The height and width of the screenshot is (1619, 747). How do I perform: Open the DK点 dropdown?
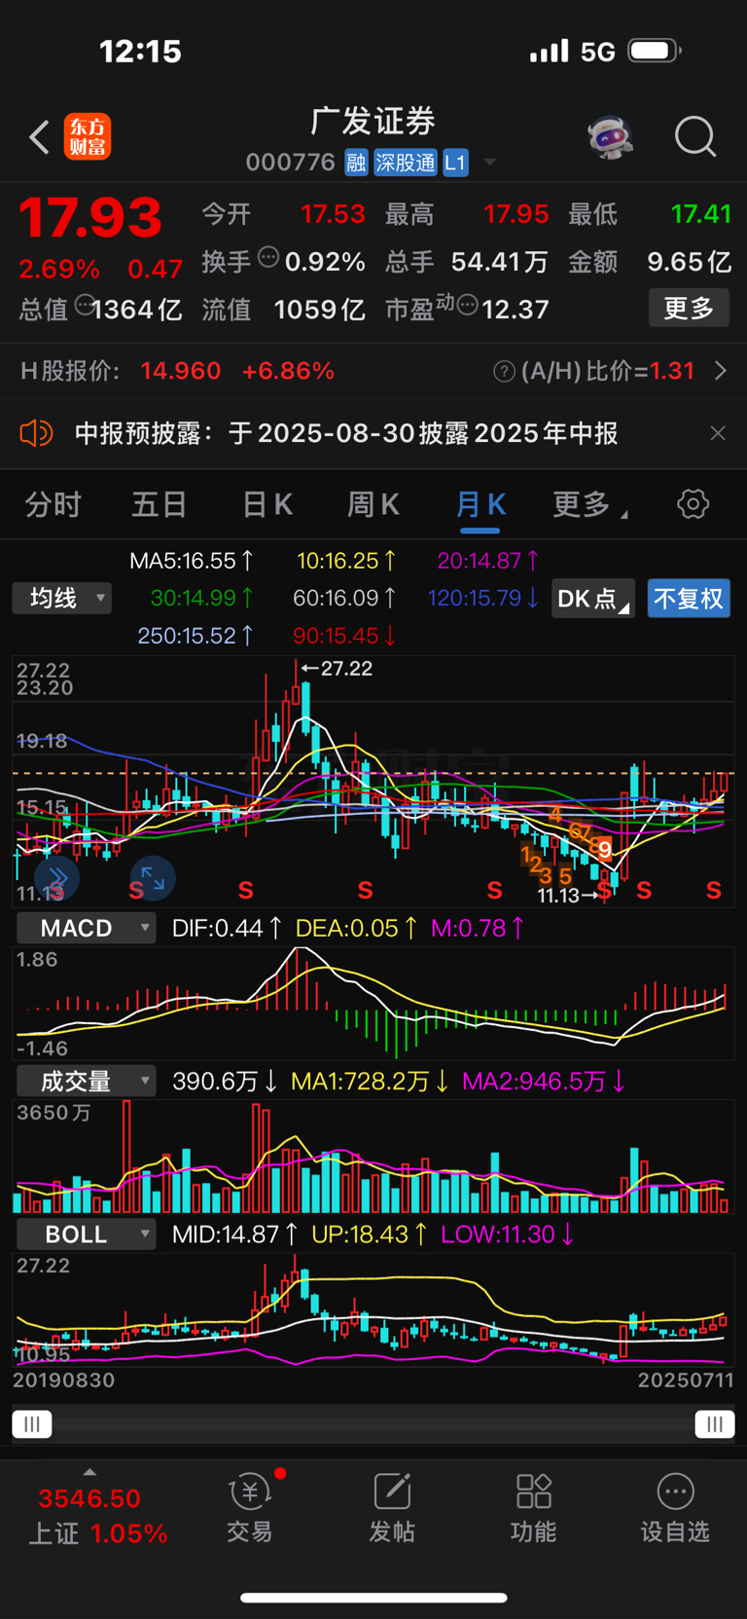(x=593, y=599)
